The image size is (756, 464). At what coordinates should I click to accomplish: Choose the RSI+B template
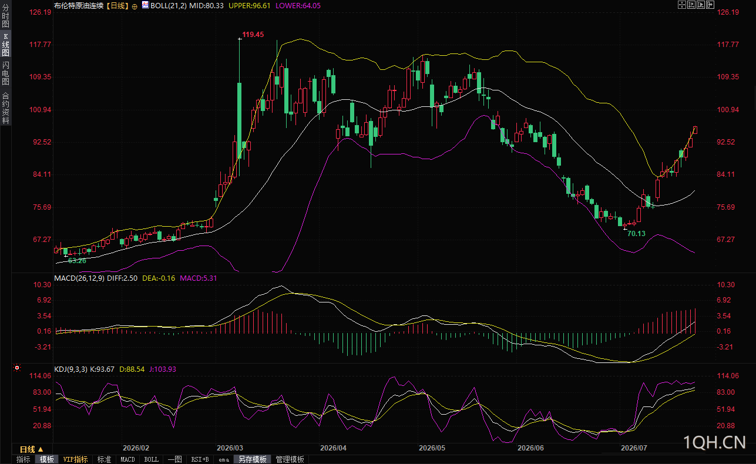(x=200, y=459)
